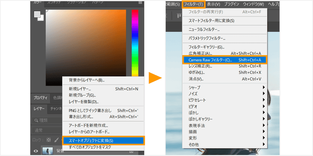Expand the 変形 submenu

pyautogui.click(x=225, y=138)
